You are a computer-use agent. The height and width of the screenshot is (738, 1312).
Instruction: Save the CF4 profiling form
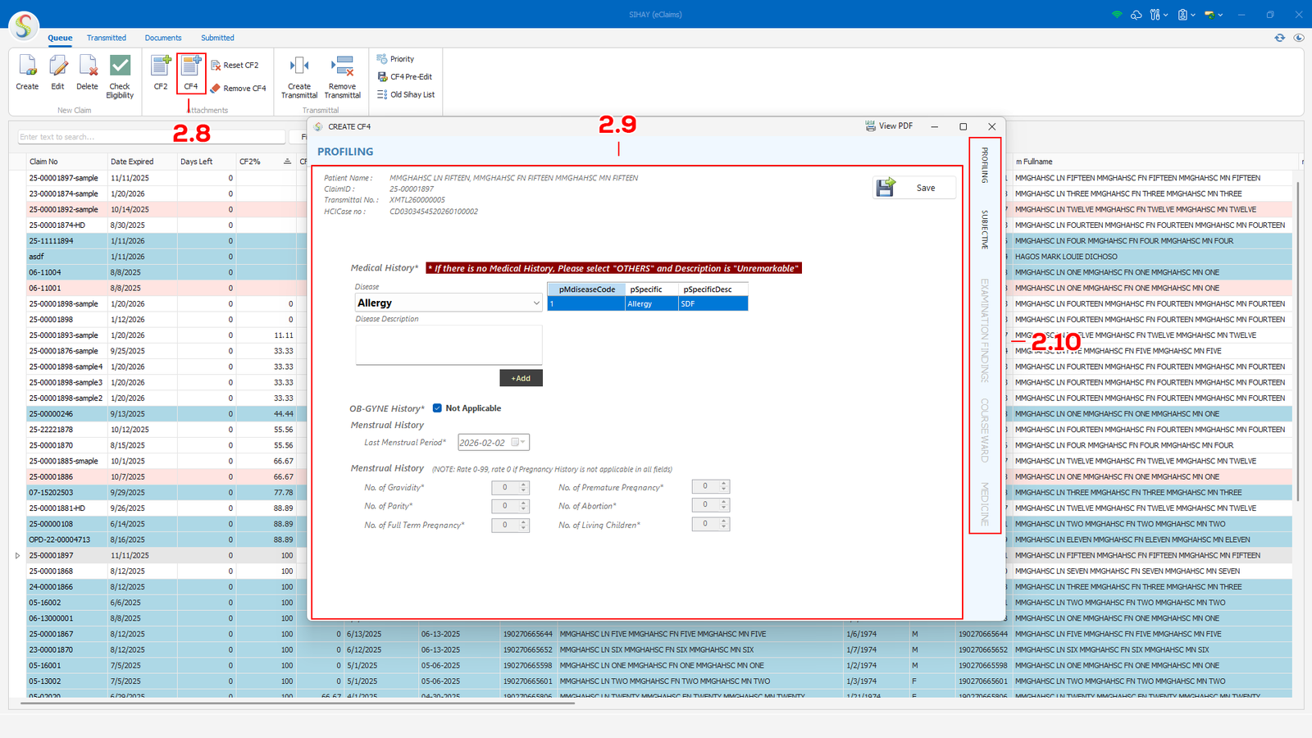tap(914, 188)
